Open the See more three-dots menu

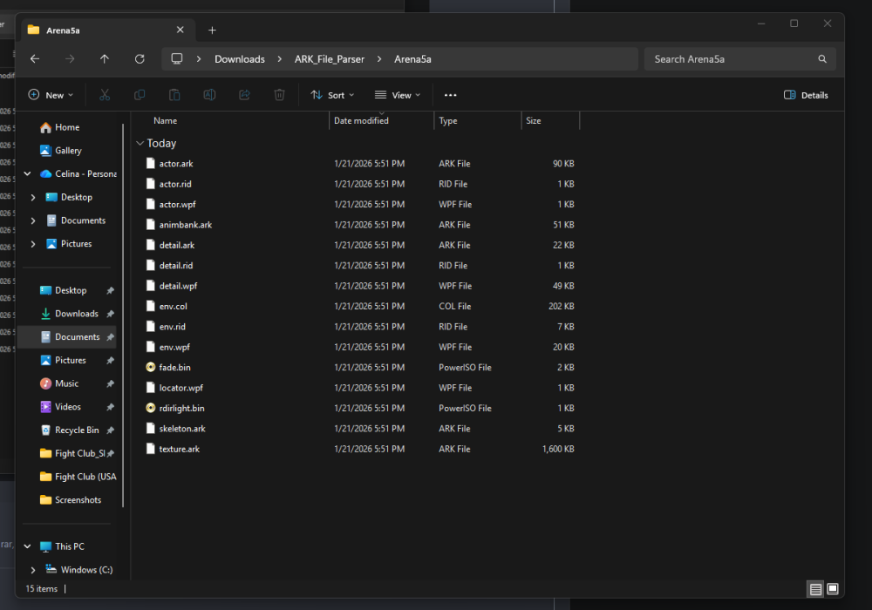point(451,95)
